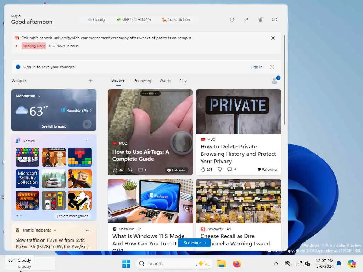
Task: Open widgets settings gear
Action: [x=274, y=20]
